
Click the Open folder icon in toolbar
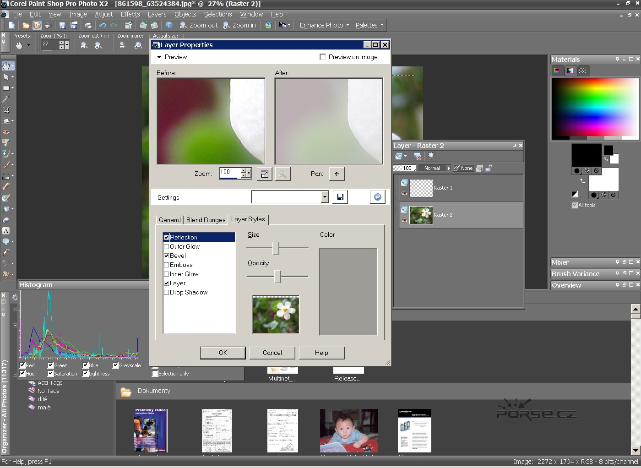point(26,25)
